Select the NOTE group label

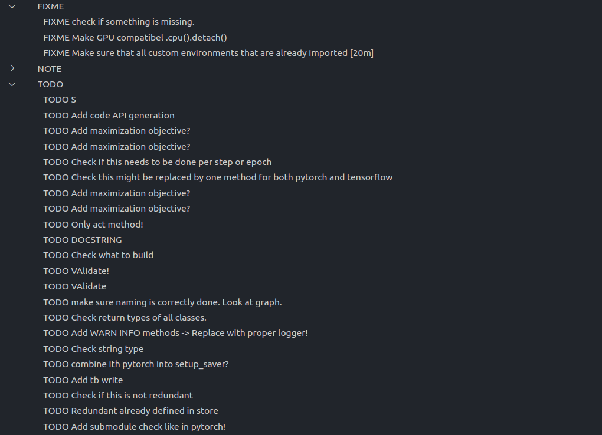[50, 68]
